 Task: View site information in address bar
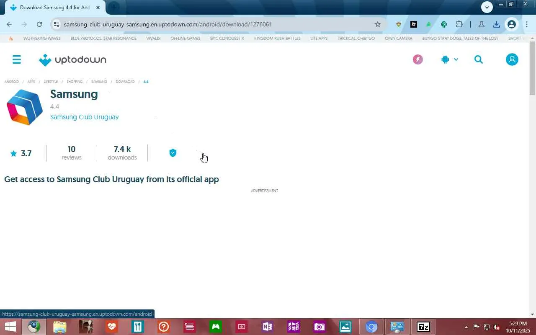pos(57,24)
